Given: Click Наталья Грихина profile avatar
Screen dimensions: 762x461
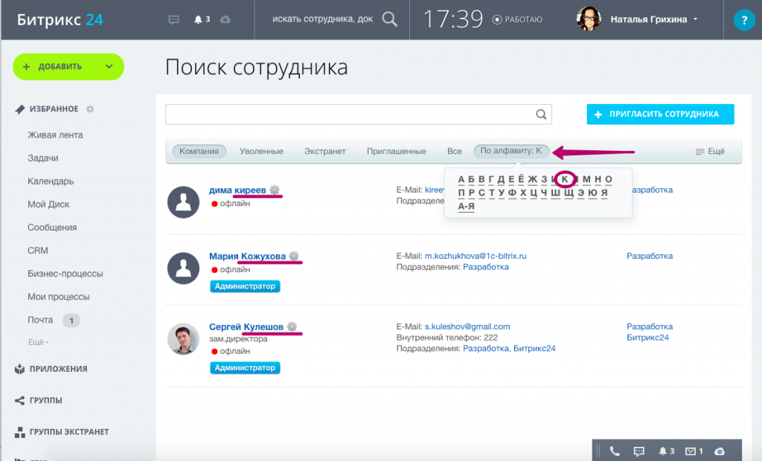Looking at the screenshot, I should coord(589,19).
